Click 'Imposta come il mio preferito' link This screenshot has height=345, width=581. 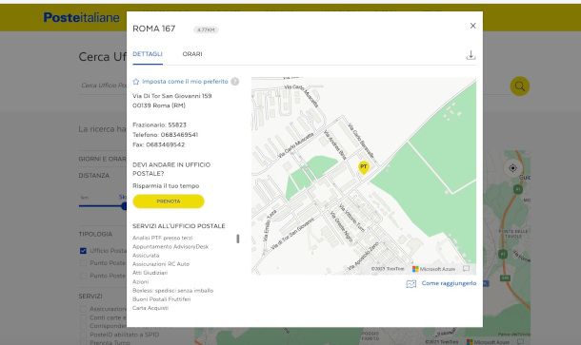coord(185,82)
